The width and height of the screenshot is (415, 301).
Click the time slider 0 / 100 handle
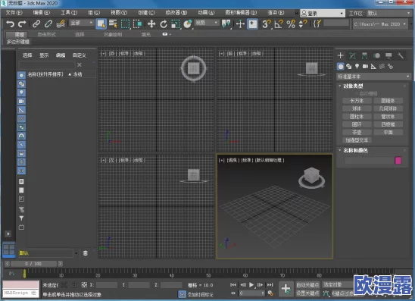click(33, 264)
